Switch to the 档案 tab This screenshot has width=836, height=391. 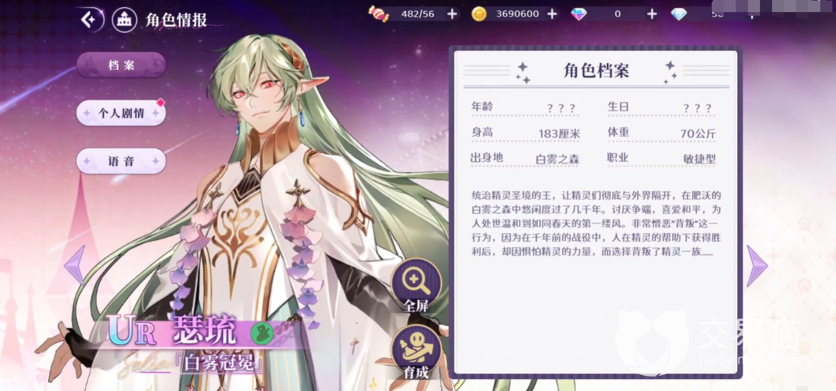click(121, 65)
